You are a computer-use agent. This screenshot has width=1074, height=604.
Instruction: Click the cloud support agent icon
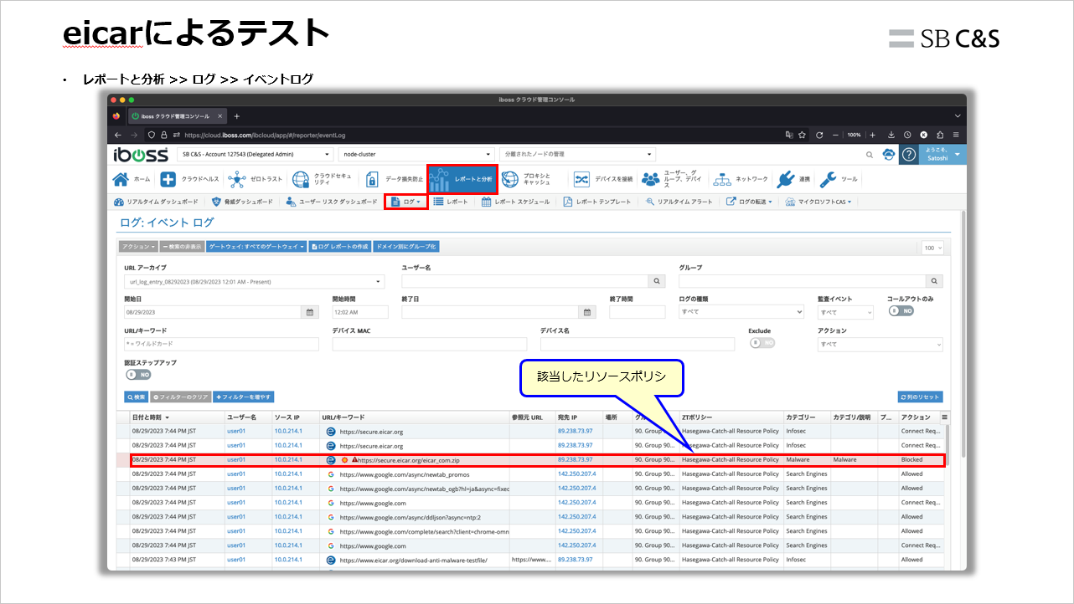[889, 154]
